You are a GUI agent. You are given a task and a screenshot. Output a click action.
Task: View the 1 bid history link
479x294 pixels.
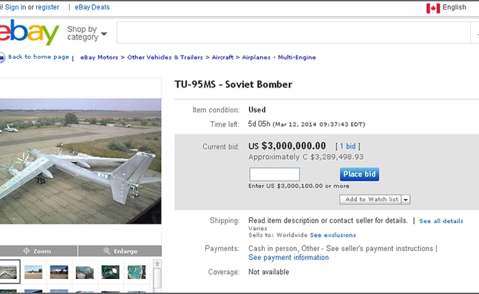click(348, 146)
